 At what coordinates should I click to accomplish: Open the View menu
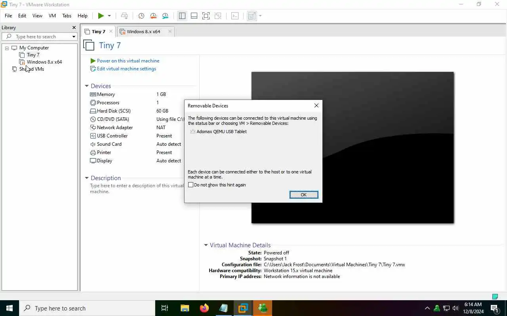[37, 16]
